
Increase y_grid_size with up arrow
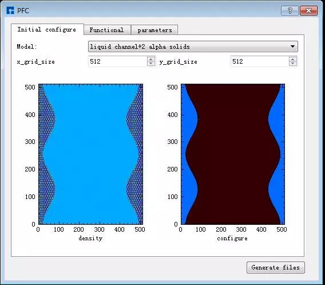292,59
